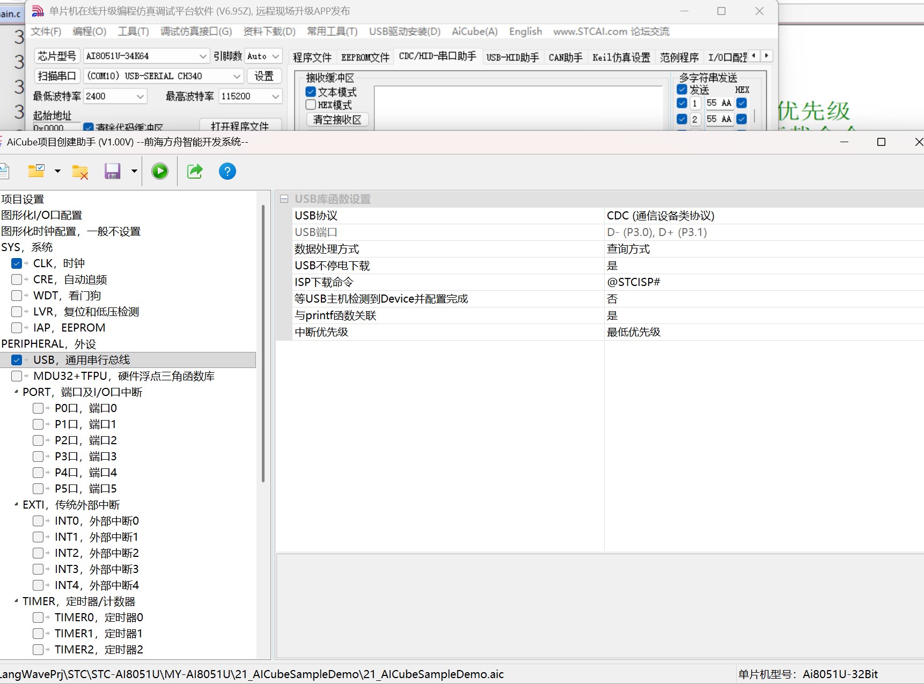Enable the CRE automatic frequency tracking checkbox
Viewport: 924px width, 684px height.
17,279
